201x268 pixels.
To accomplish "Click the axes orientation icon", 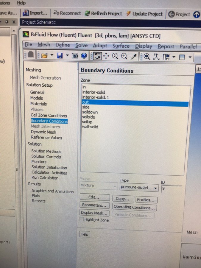I will (x=156, y=57).
